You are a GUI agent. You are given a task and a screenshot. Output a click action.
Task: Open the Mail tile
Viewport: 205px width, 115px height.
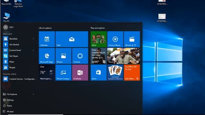click(72, 39)
